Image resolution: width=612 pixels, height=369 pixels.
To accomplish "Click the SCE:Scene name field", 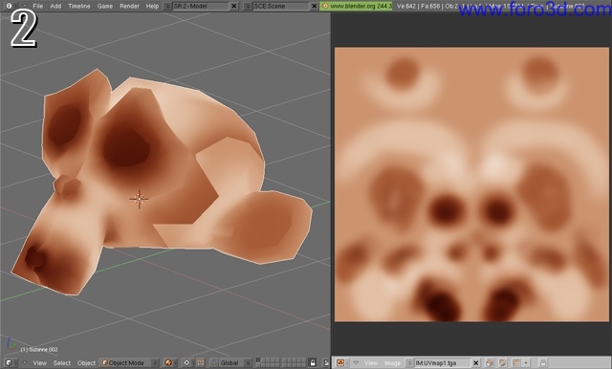I will 281,6.
